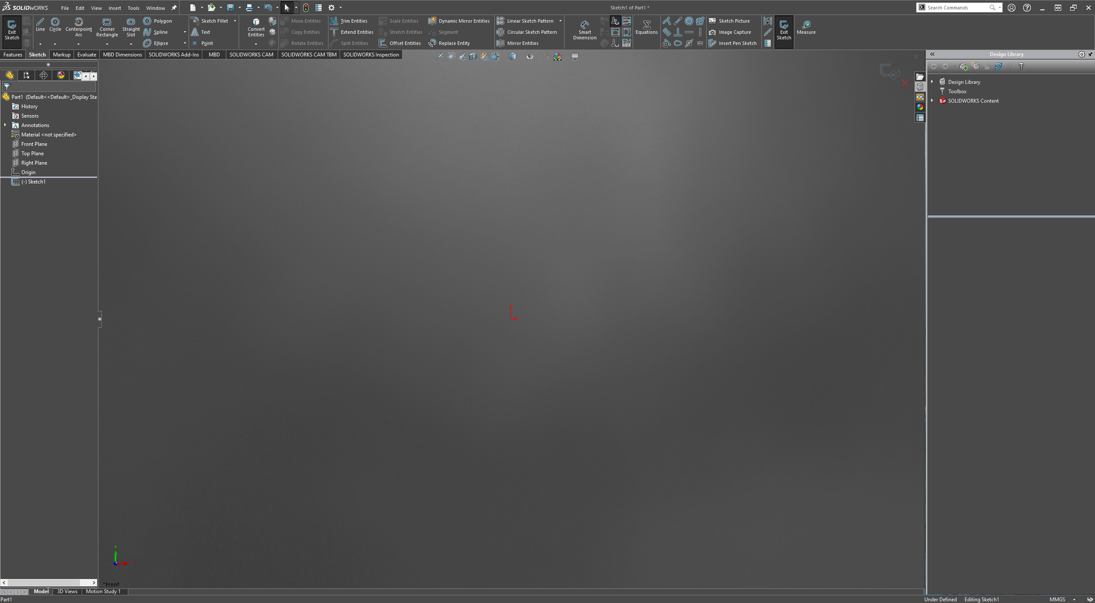1095x603 pixels.
Task: Switch to the Evaluate tab
Action: tap(86, 55)
